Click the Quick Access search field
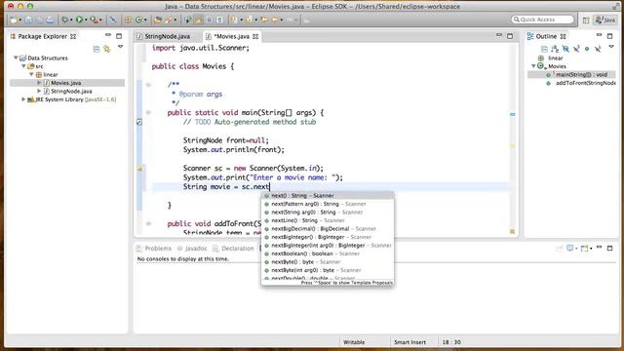Viewport: 624px width, 351px height. (x=542, y=19)
